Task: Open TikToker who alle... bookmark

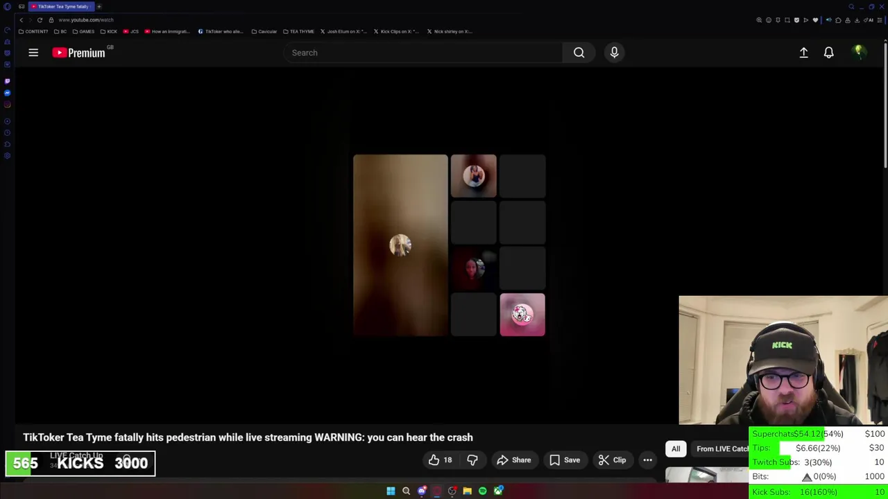Action: pyautogui.click(x=220, y=31)
